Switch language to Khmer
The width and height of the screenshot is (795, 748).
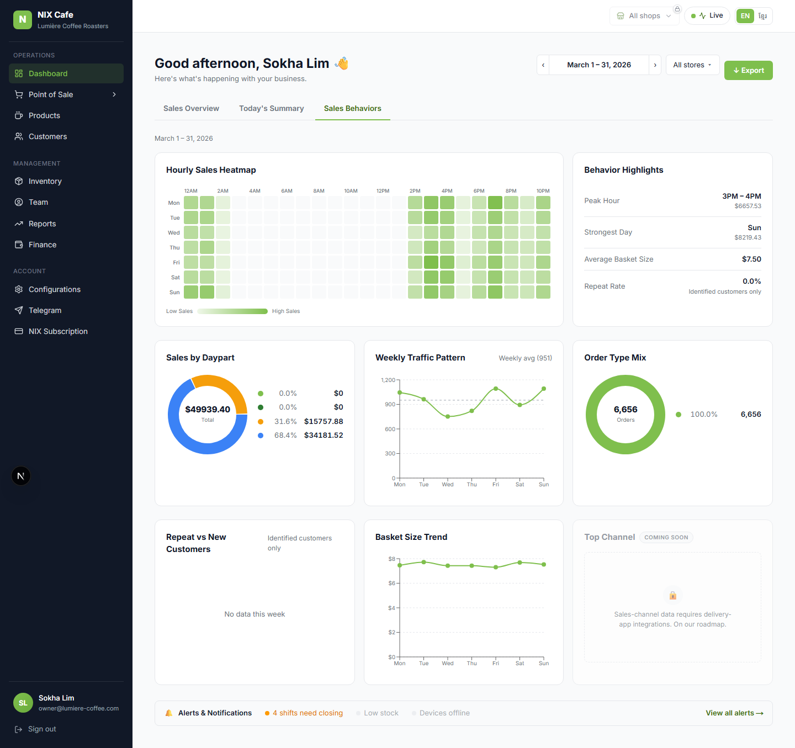click(762, 16)
